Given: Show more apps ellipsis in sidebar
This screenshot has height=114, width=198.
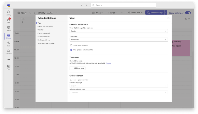Looking at the screenshot, I should point(8,59).
